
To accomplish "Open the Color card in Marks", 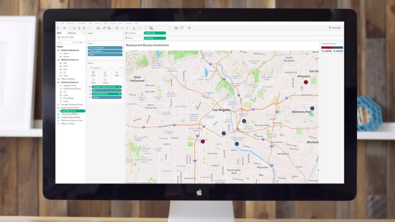I will (x=93, y=74).
